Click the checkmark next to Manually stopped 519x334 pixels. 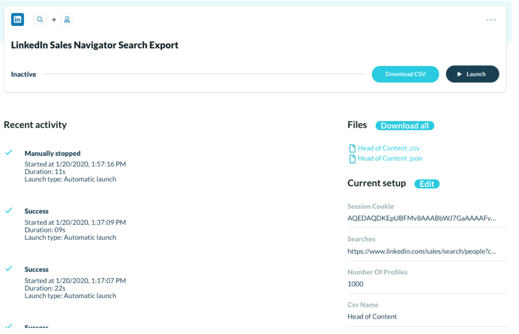pyautogui.click(x=9, y=152)
